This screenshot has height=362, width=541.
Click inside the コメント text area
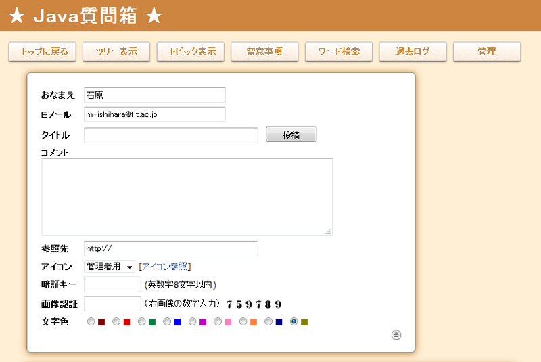187,197
